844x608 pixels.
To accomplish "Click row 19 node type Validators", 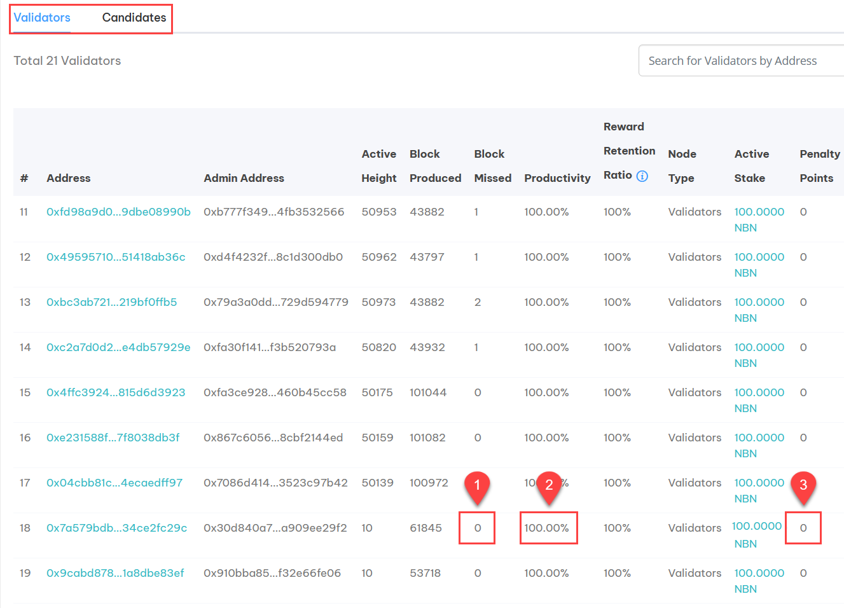I will (x=695, y=573).
